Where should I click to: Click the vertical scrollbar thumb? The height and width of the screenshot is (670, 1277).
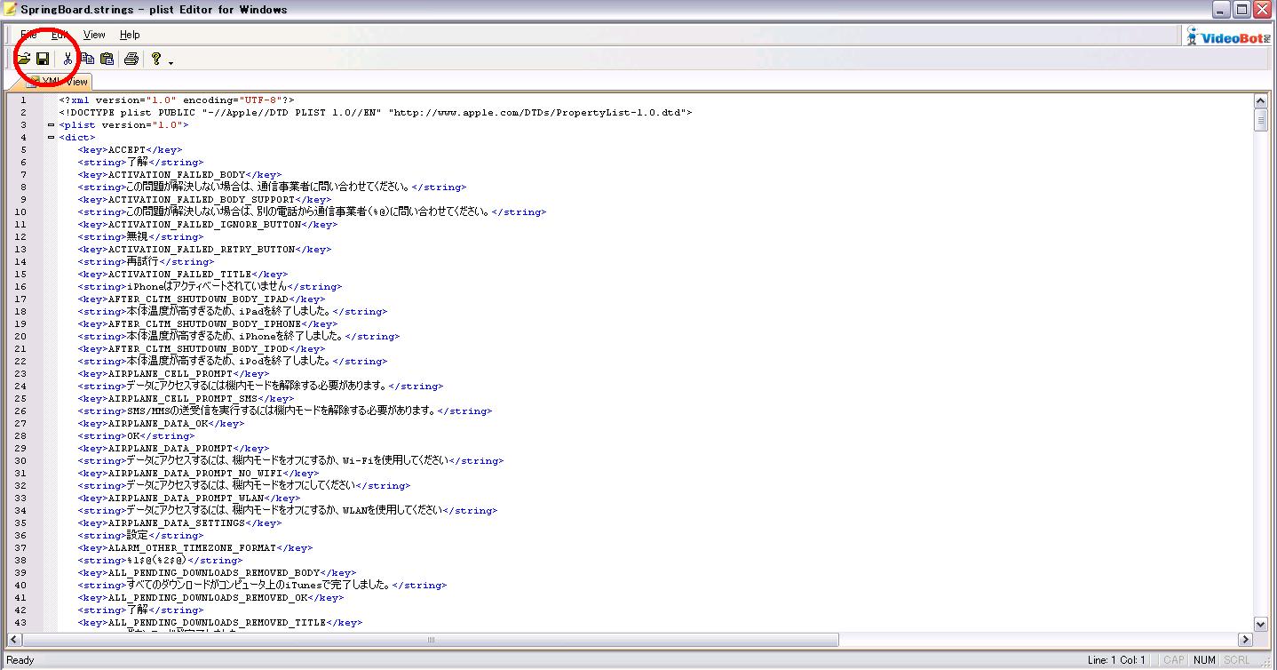point(1261,119)
